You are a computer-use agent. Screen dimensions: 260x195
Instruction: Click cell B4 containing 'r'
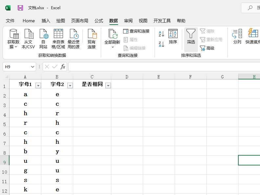point(57,113)
